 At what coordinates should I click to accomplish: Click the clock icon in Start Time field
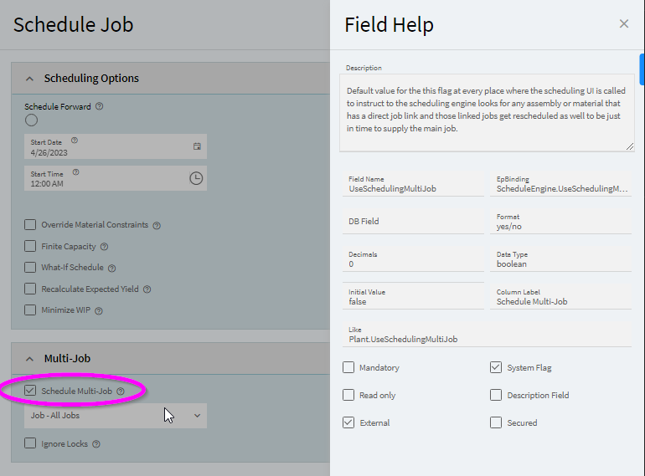pos(196,178)
